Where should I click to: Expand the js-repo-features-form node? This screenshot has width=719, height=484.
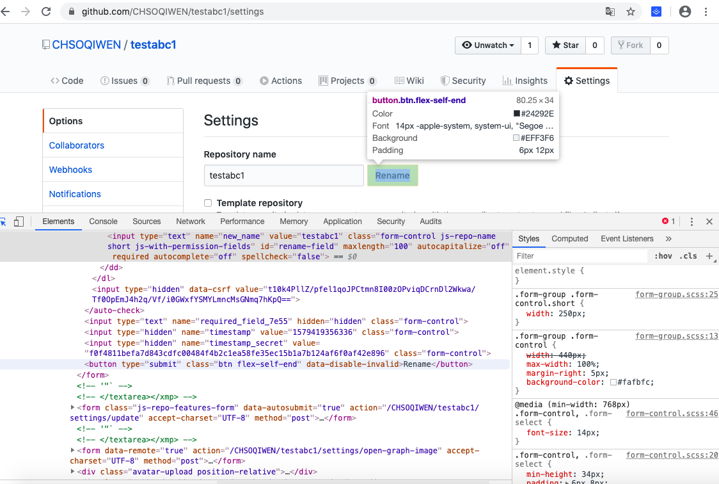click(72, 407)
